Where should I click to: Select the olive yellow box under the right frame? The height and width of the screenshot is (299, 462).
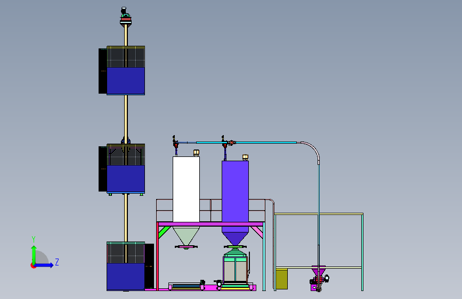(282, 279)
